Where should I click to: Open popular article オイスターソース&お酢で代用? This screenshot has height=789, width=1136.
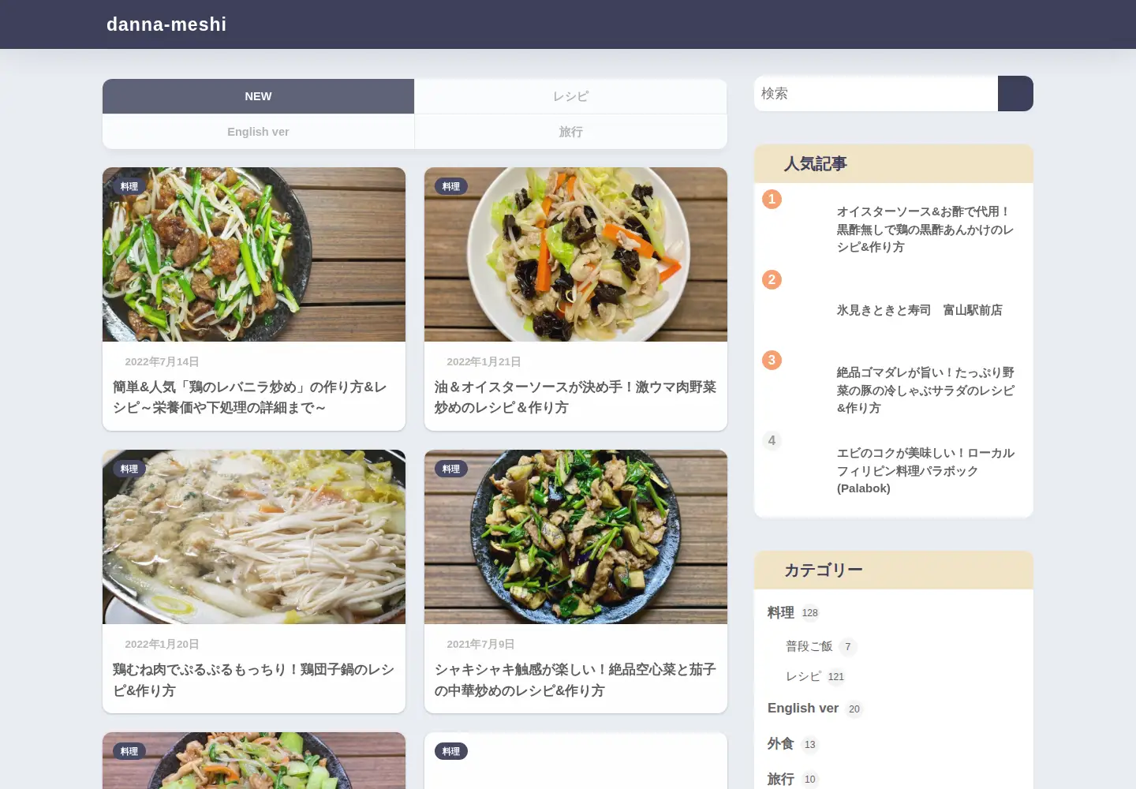925,229
